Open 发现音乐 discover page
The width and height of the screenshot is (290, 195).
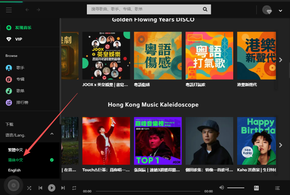coord(23,27)
